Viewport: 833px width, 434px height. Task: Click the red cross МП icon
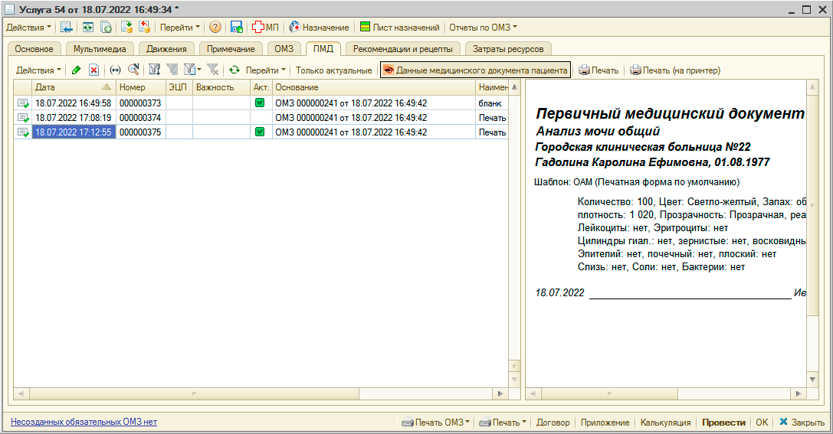pyautogui.click(x=265, y=28)
